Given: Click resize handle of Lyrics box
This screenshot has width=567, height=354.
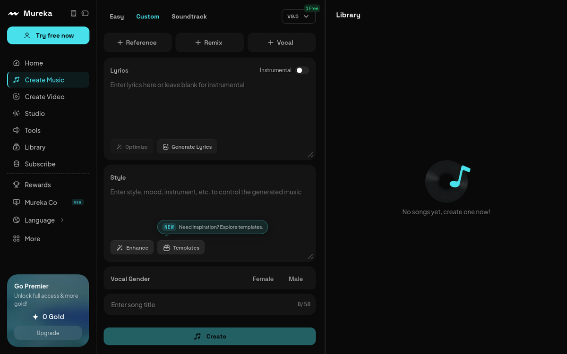Looking at the screenshot, I should pyautogui.click(x=310, y=155).
